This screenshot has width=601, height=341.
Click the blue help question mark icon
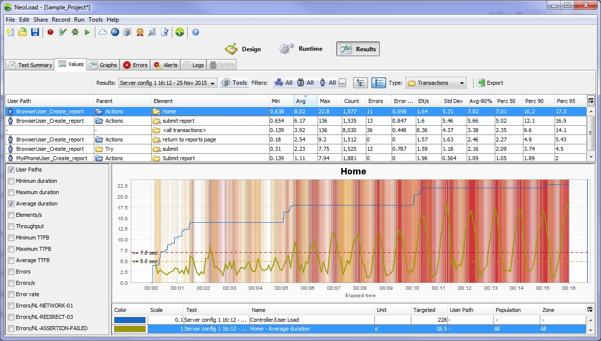[x=196, y=32]
